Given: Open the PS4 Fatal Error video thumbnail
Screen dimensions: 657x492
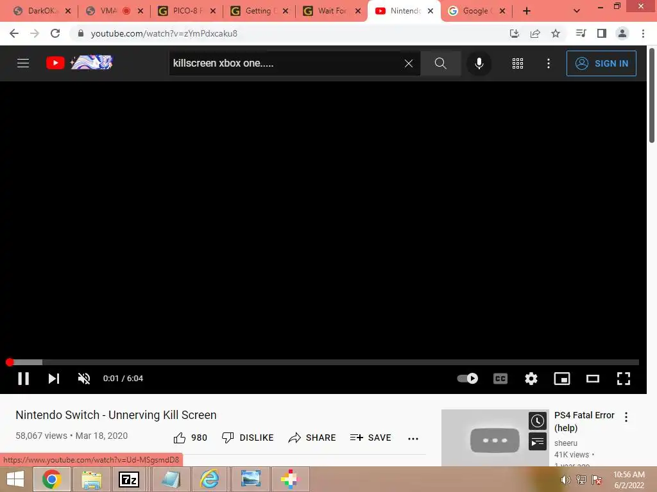Looking at the screenshot, I should coord(495,438).
